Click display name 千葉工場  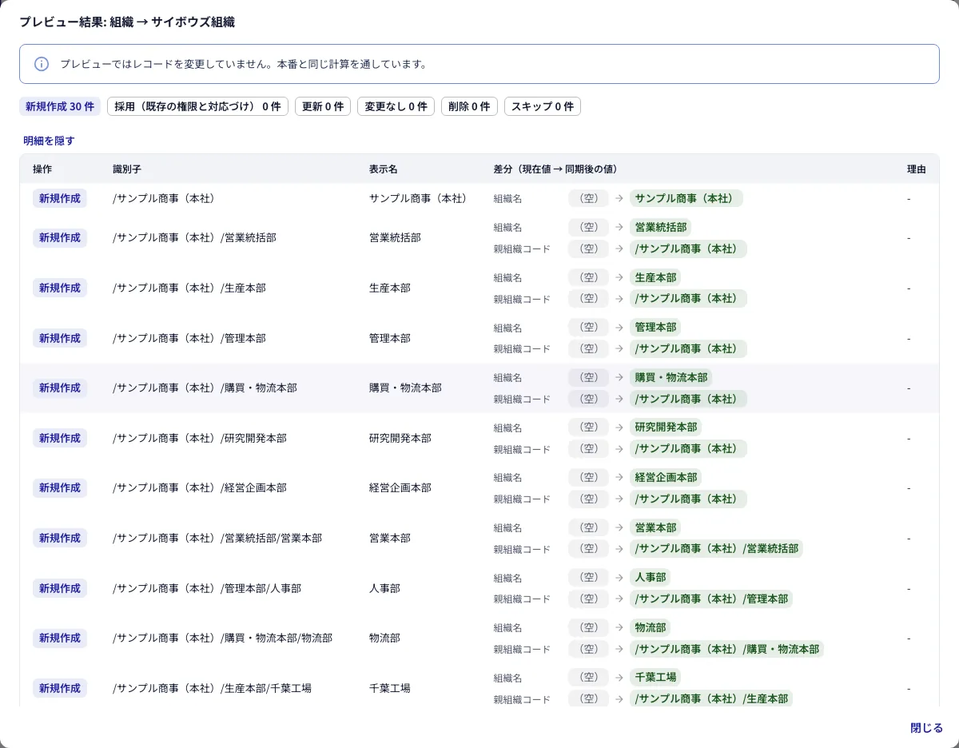(389, 688)
